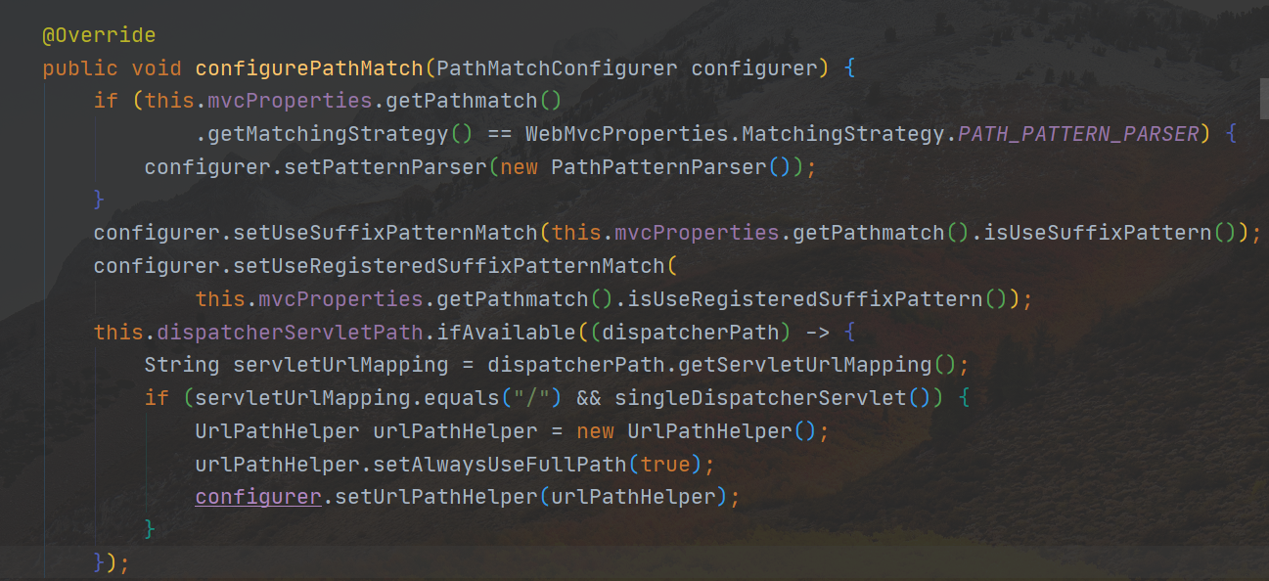Screen dimensions: 1269x581
Task: Click the setUrlPathHelper method call
Action: point(436,498)
